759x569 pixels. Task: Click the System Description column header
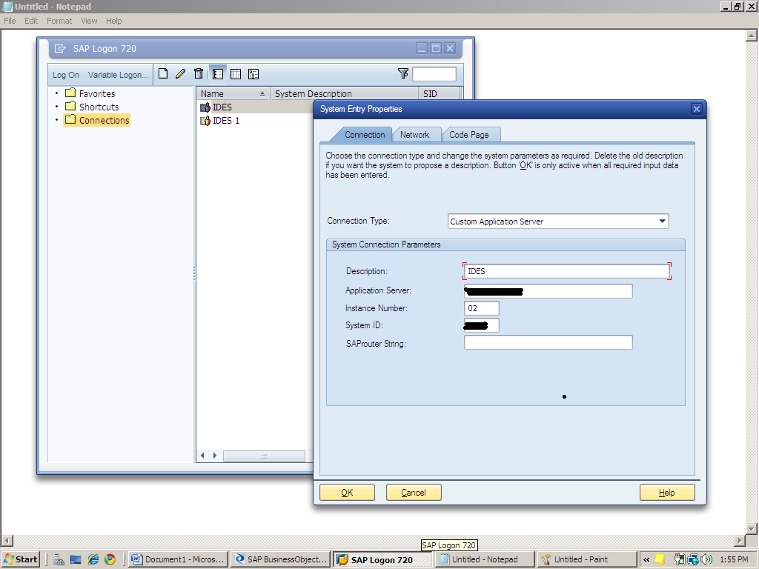[344, 93]
